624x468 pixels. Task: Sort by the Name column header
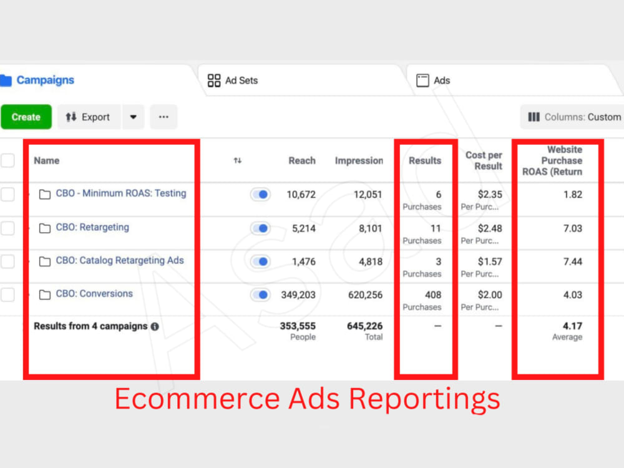47,161
